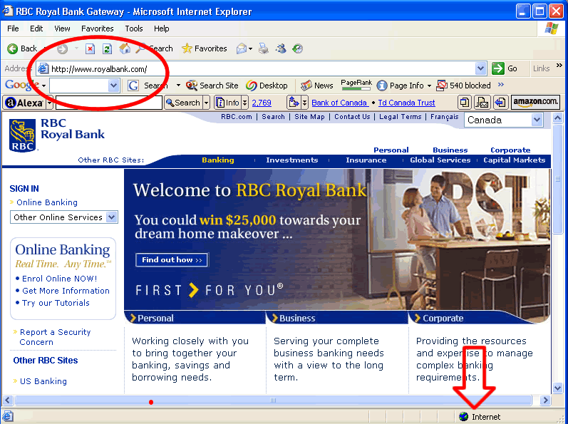This screenshot has height=424, width=568.
Task: Click Google toolbar Search G icon
Action: pyautogui.click(x=133, y=86)
